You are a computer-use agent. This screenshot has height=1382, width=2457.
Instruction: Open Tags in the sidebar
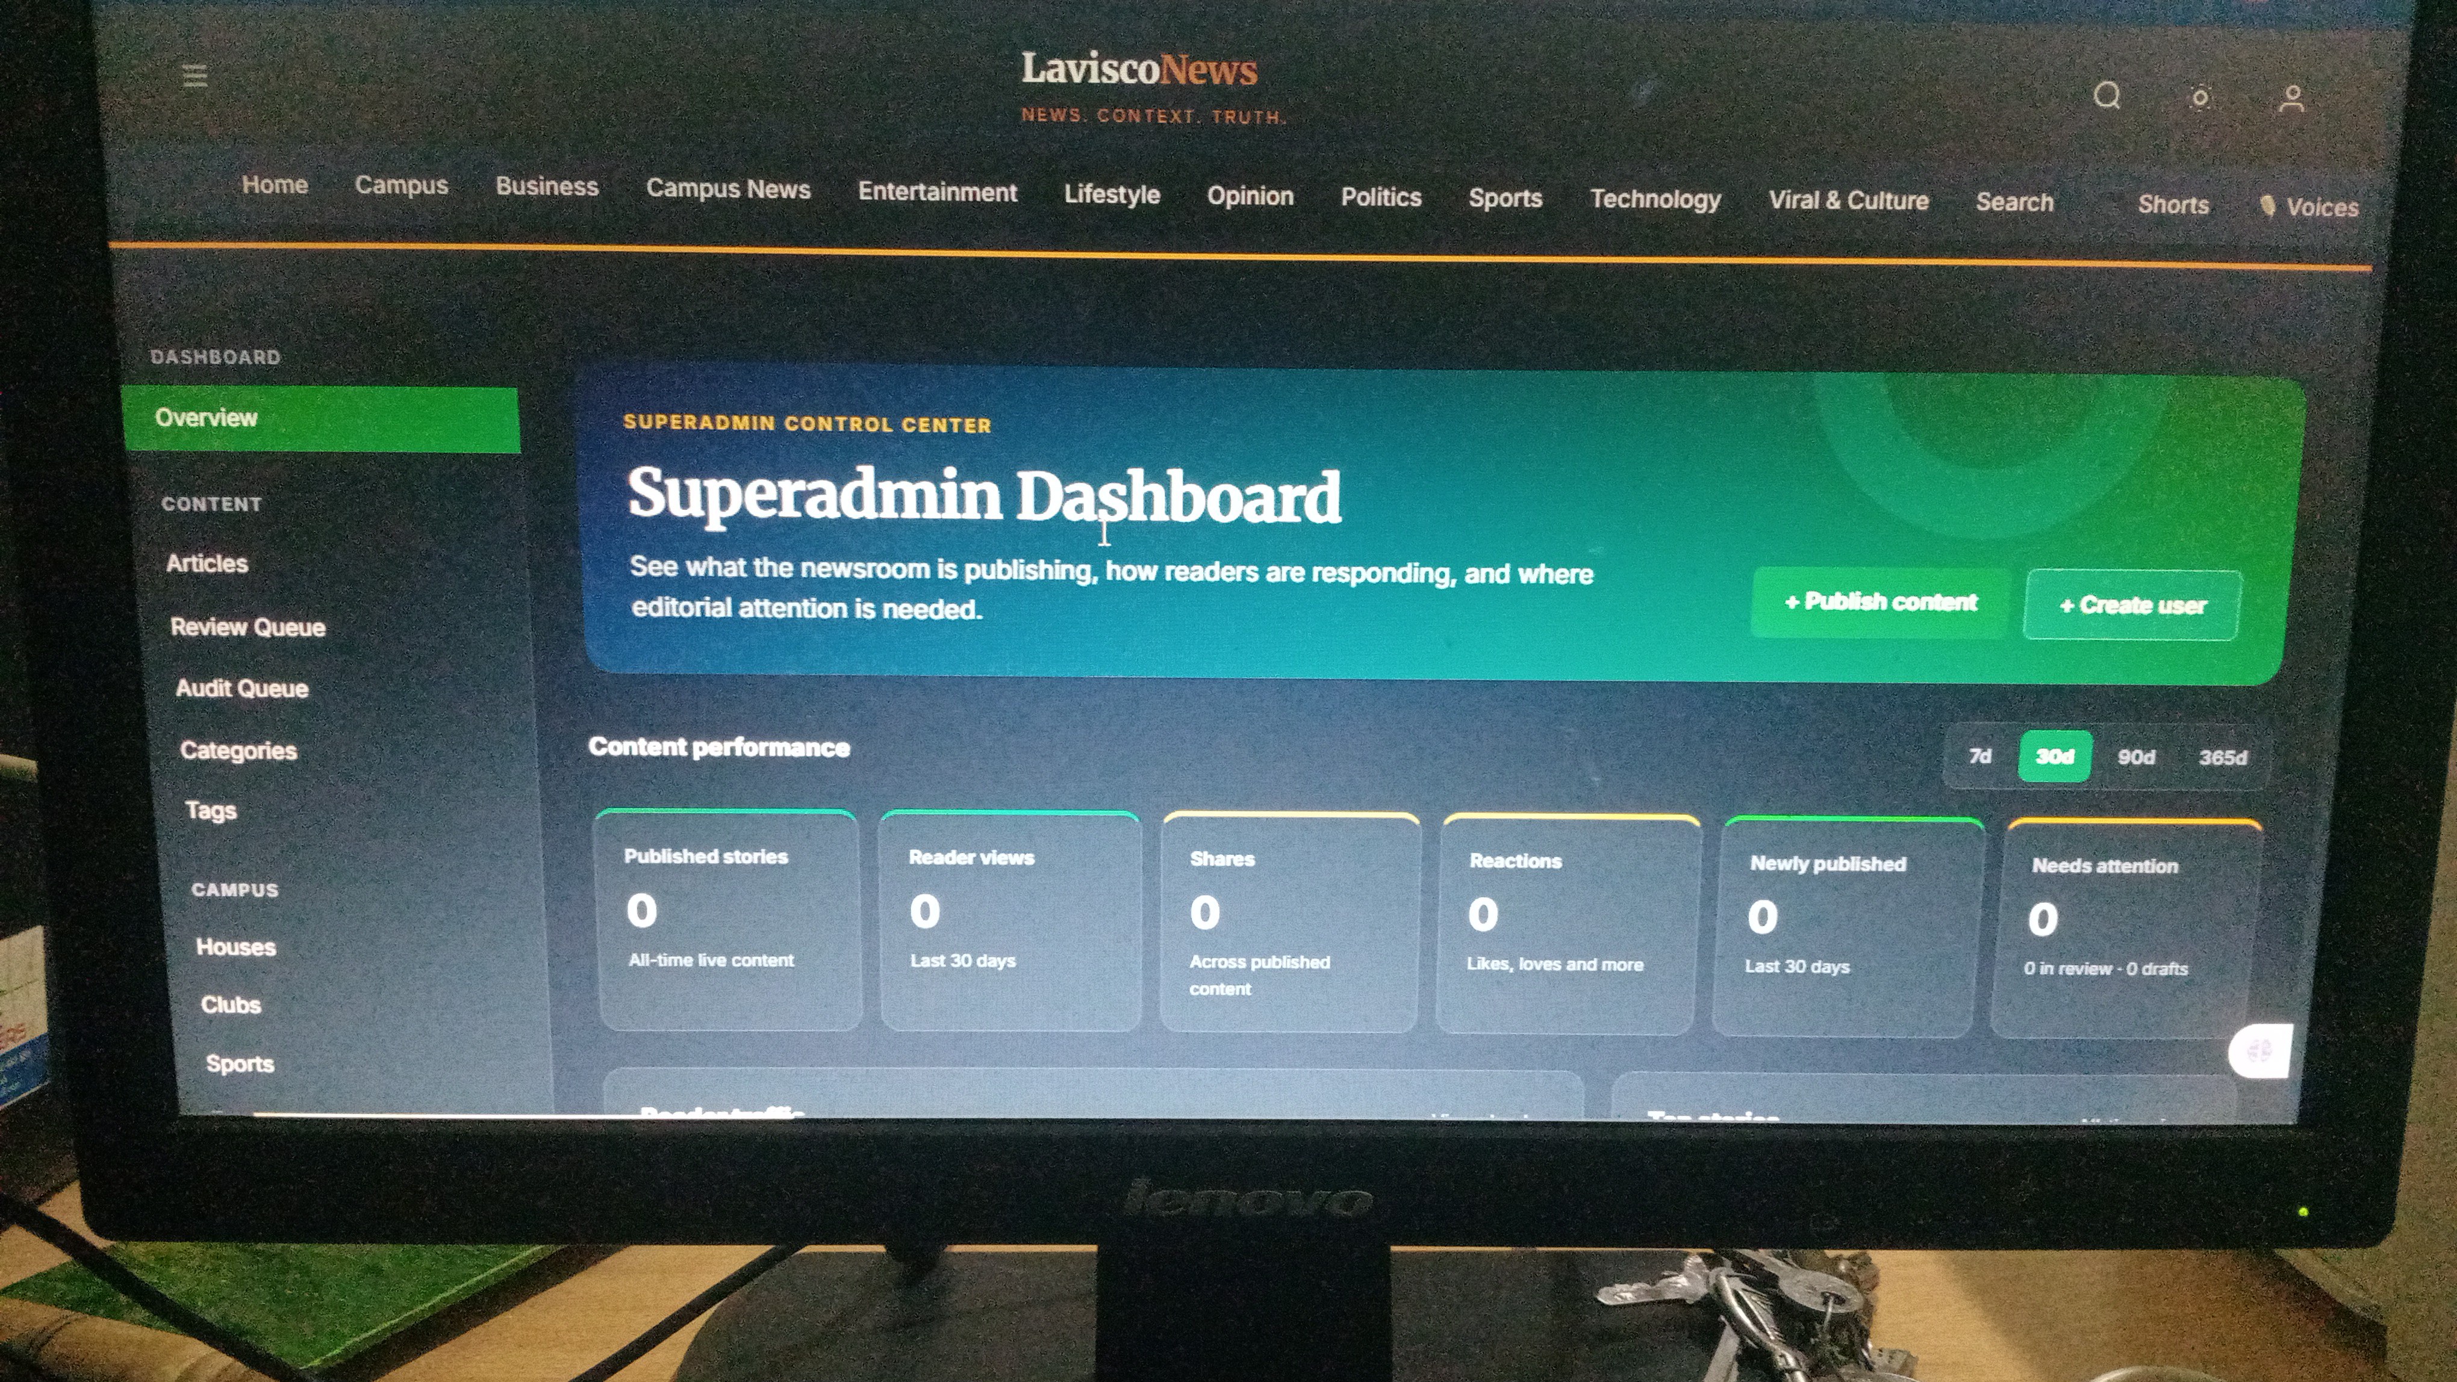point(211,811)
